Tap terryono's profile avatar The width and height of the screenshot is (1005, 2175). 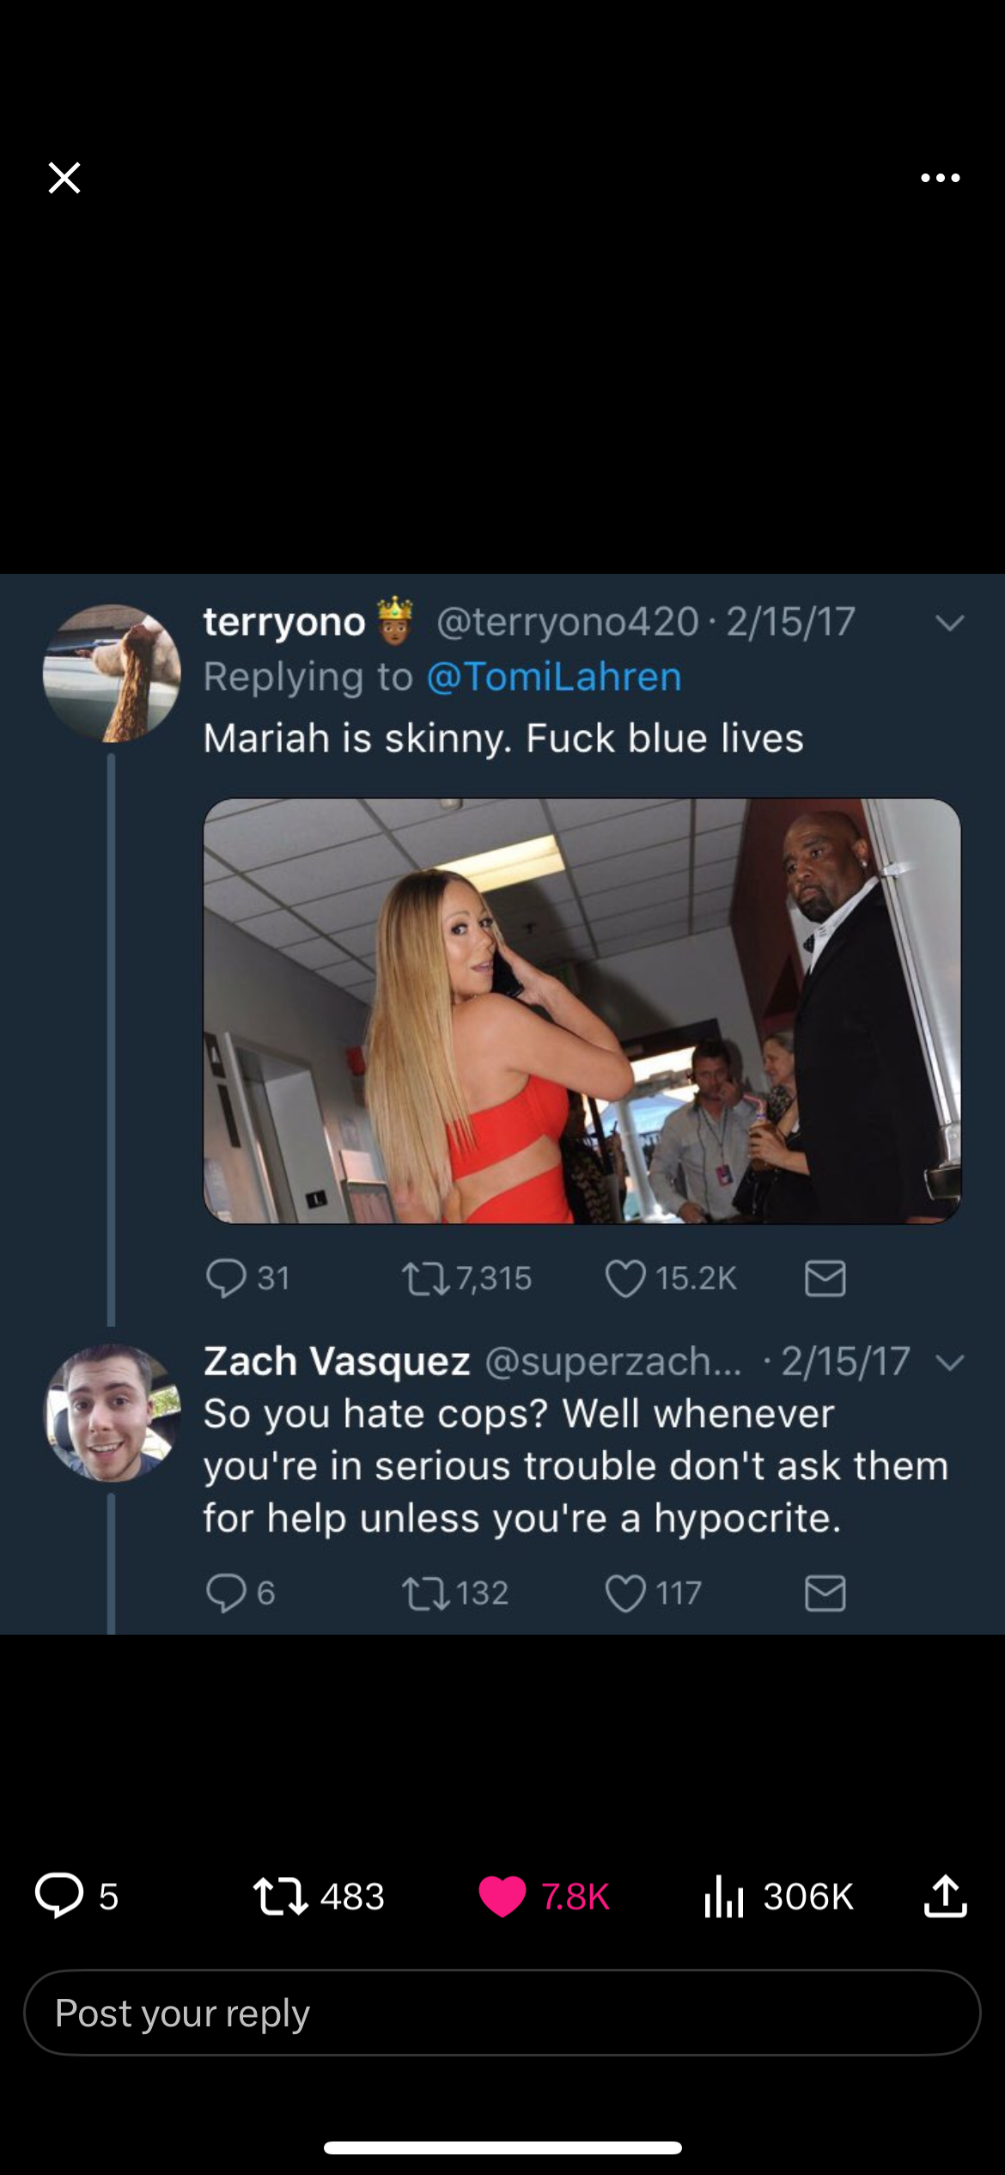click(112, 673)
